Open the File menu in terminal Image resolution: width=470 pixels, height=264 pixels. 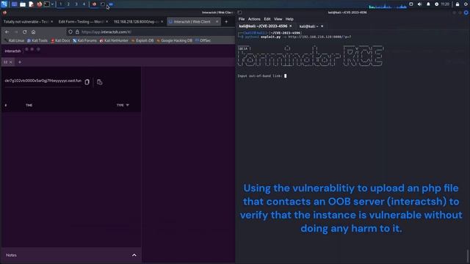click(x=242, y=19)
